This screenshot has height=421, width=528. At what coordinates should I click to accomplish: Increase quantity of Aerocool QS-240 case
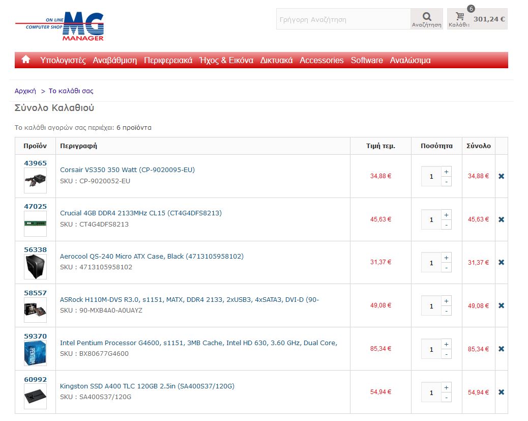tap(446, 258)
